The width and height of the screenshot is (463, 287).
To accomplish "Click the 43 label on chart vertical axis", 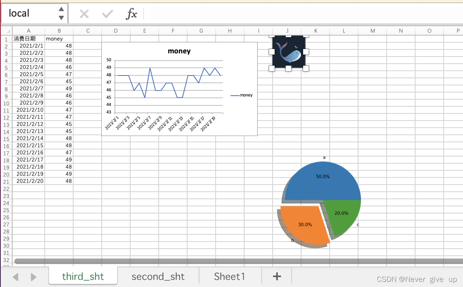I will [109, 112].
